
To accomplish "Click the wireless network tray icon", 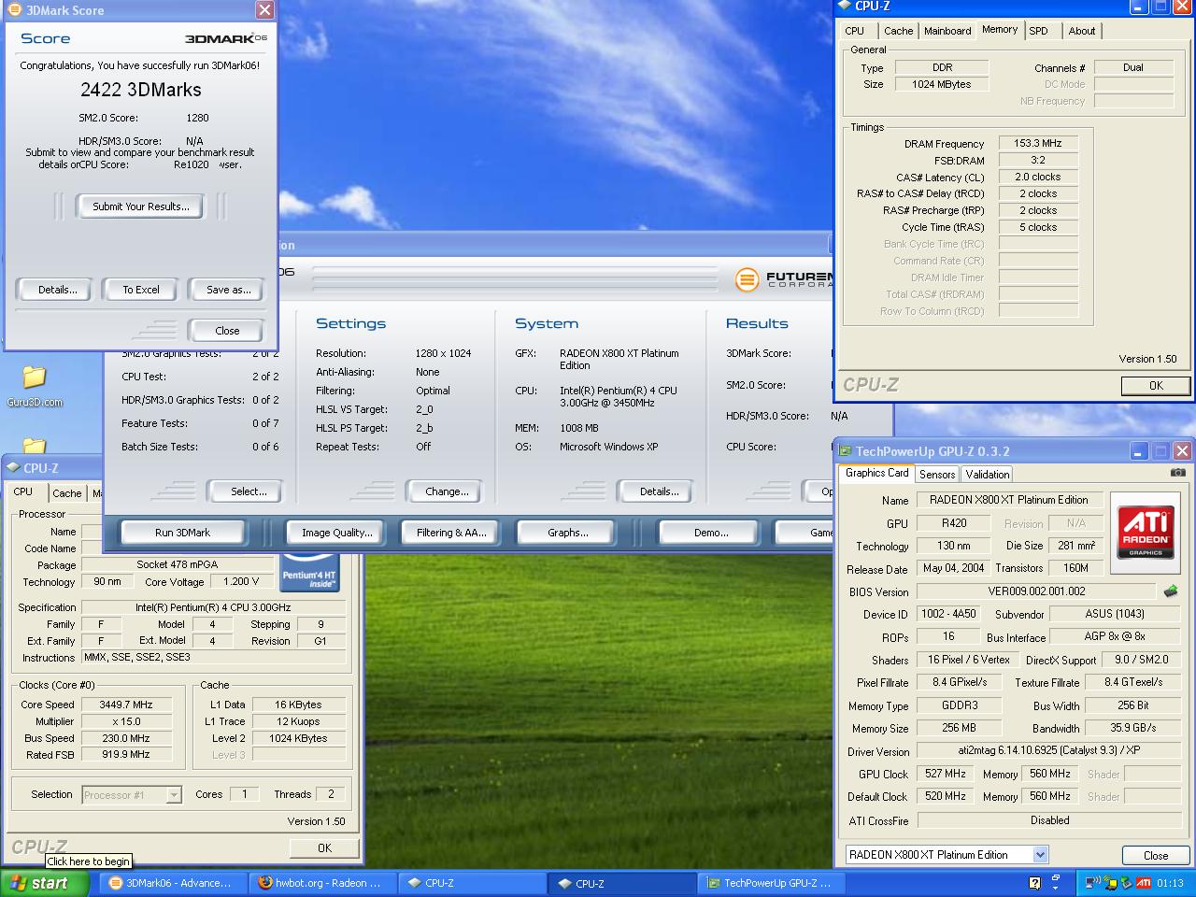I will point(1110,882).
